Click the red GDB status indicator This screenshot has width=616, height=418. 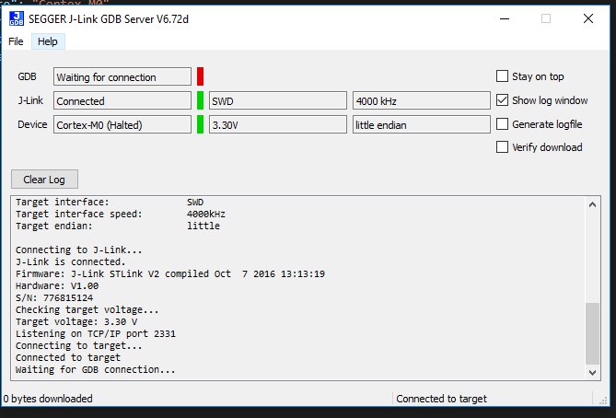pyautogui.click(x=201, y=76)
